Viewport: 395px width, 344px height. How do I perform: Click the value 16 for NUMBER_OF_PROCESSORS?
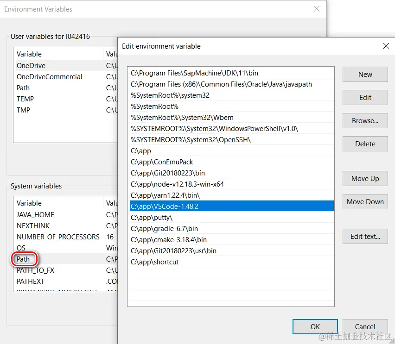coord(110,237)
